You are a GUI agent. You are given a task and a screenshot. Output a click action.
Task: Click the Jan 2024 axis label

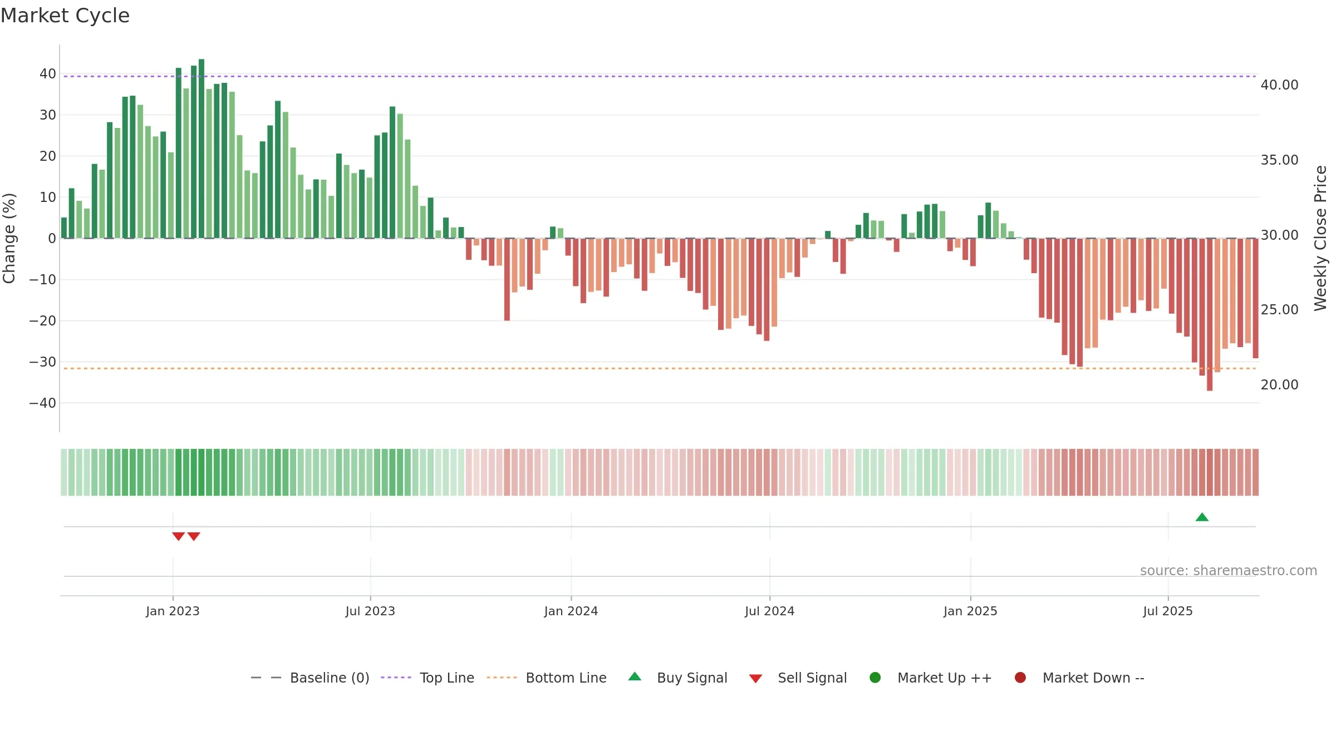(x=571, y=611)
